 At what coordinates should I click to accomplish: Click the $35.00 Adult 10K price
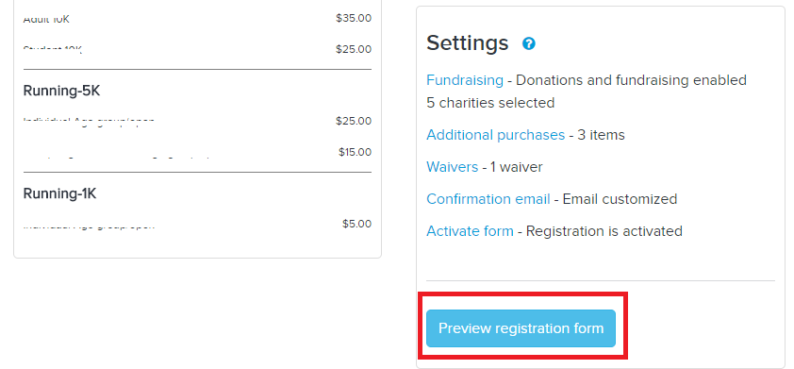(354, 18)
